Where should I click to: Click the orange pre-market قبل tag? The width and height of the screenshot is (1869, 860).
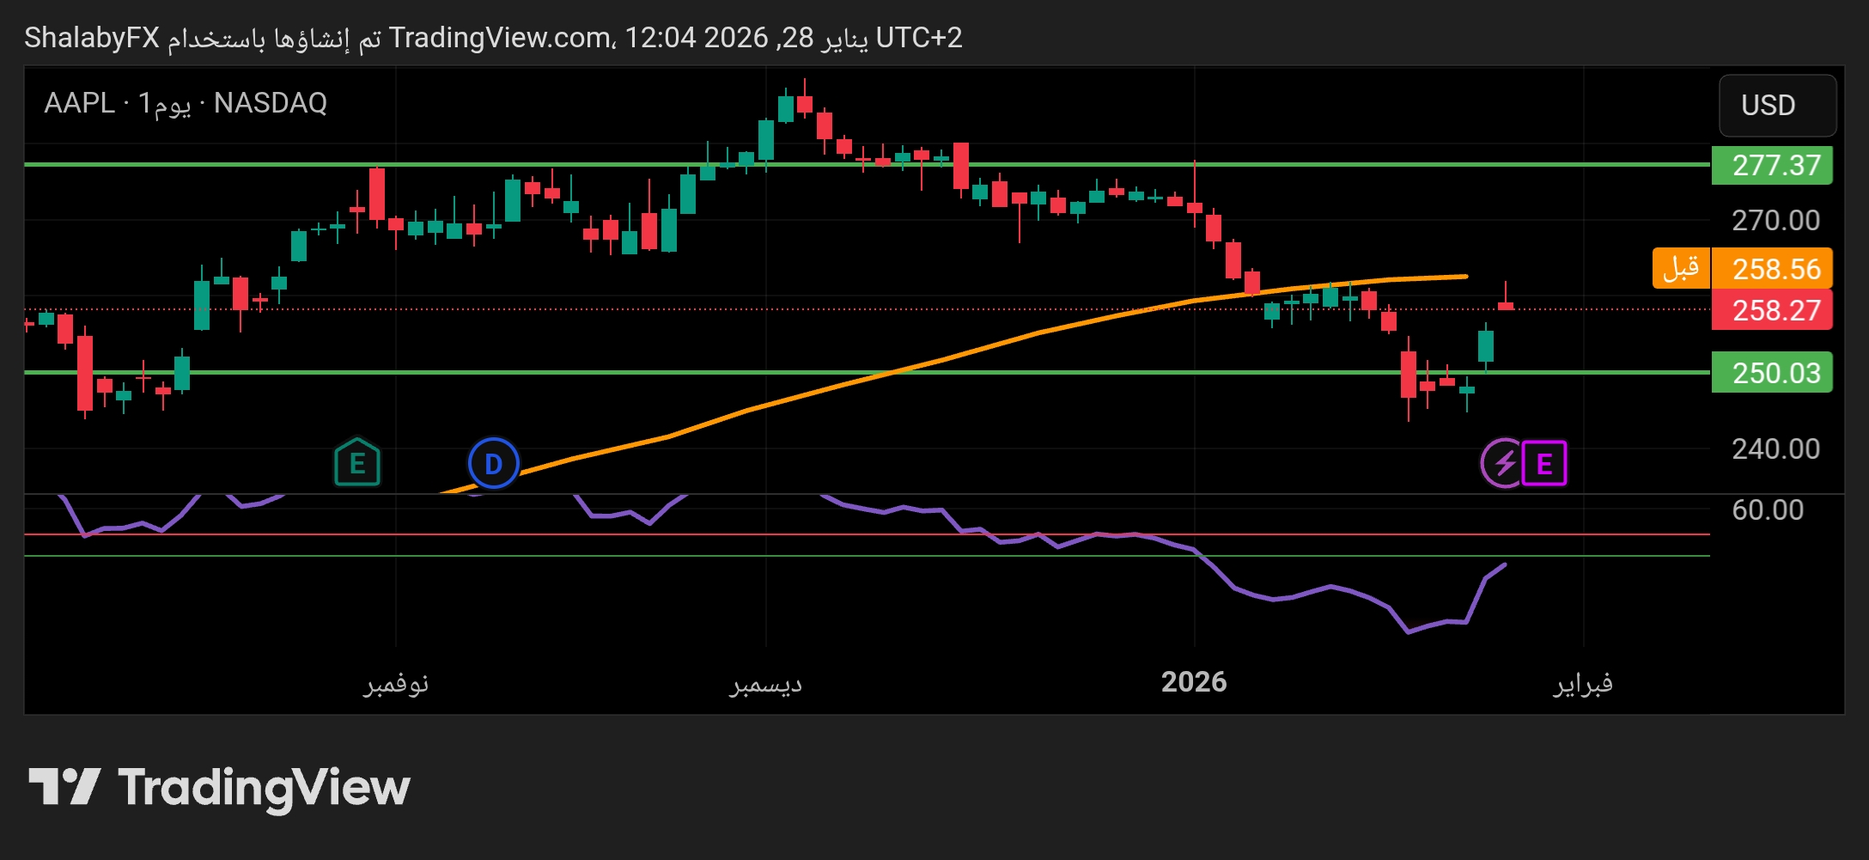coord(1680,268)
